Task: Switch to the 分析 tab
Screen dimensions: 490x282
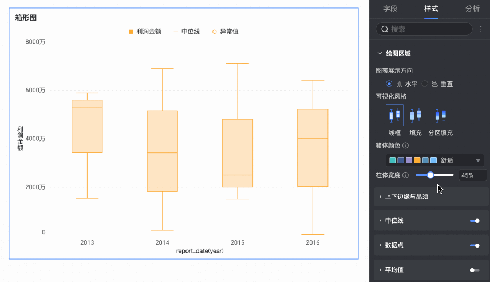Action: [472, 9]
